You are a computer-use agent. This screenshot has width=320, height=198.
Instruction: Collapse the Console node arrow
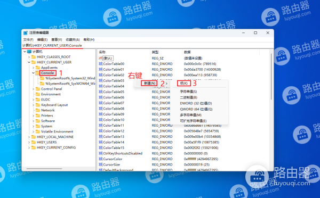pyautogui.click(x=33, y=73)
